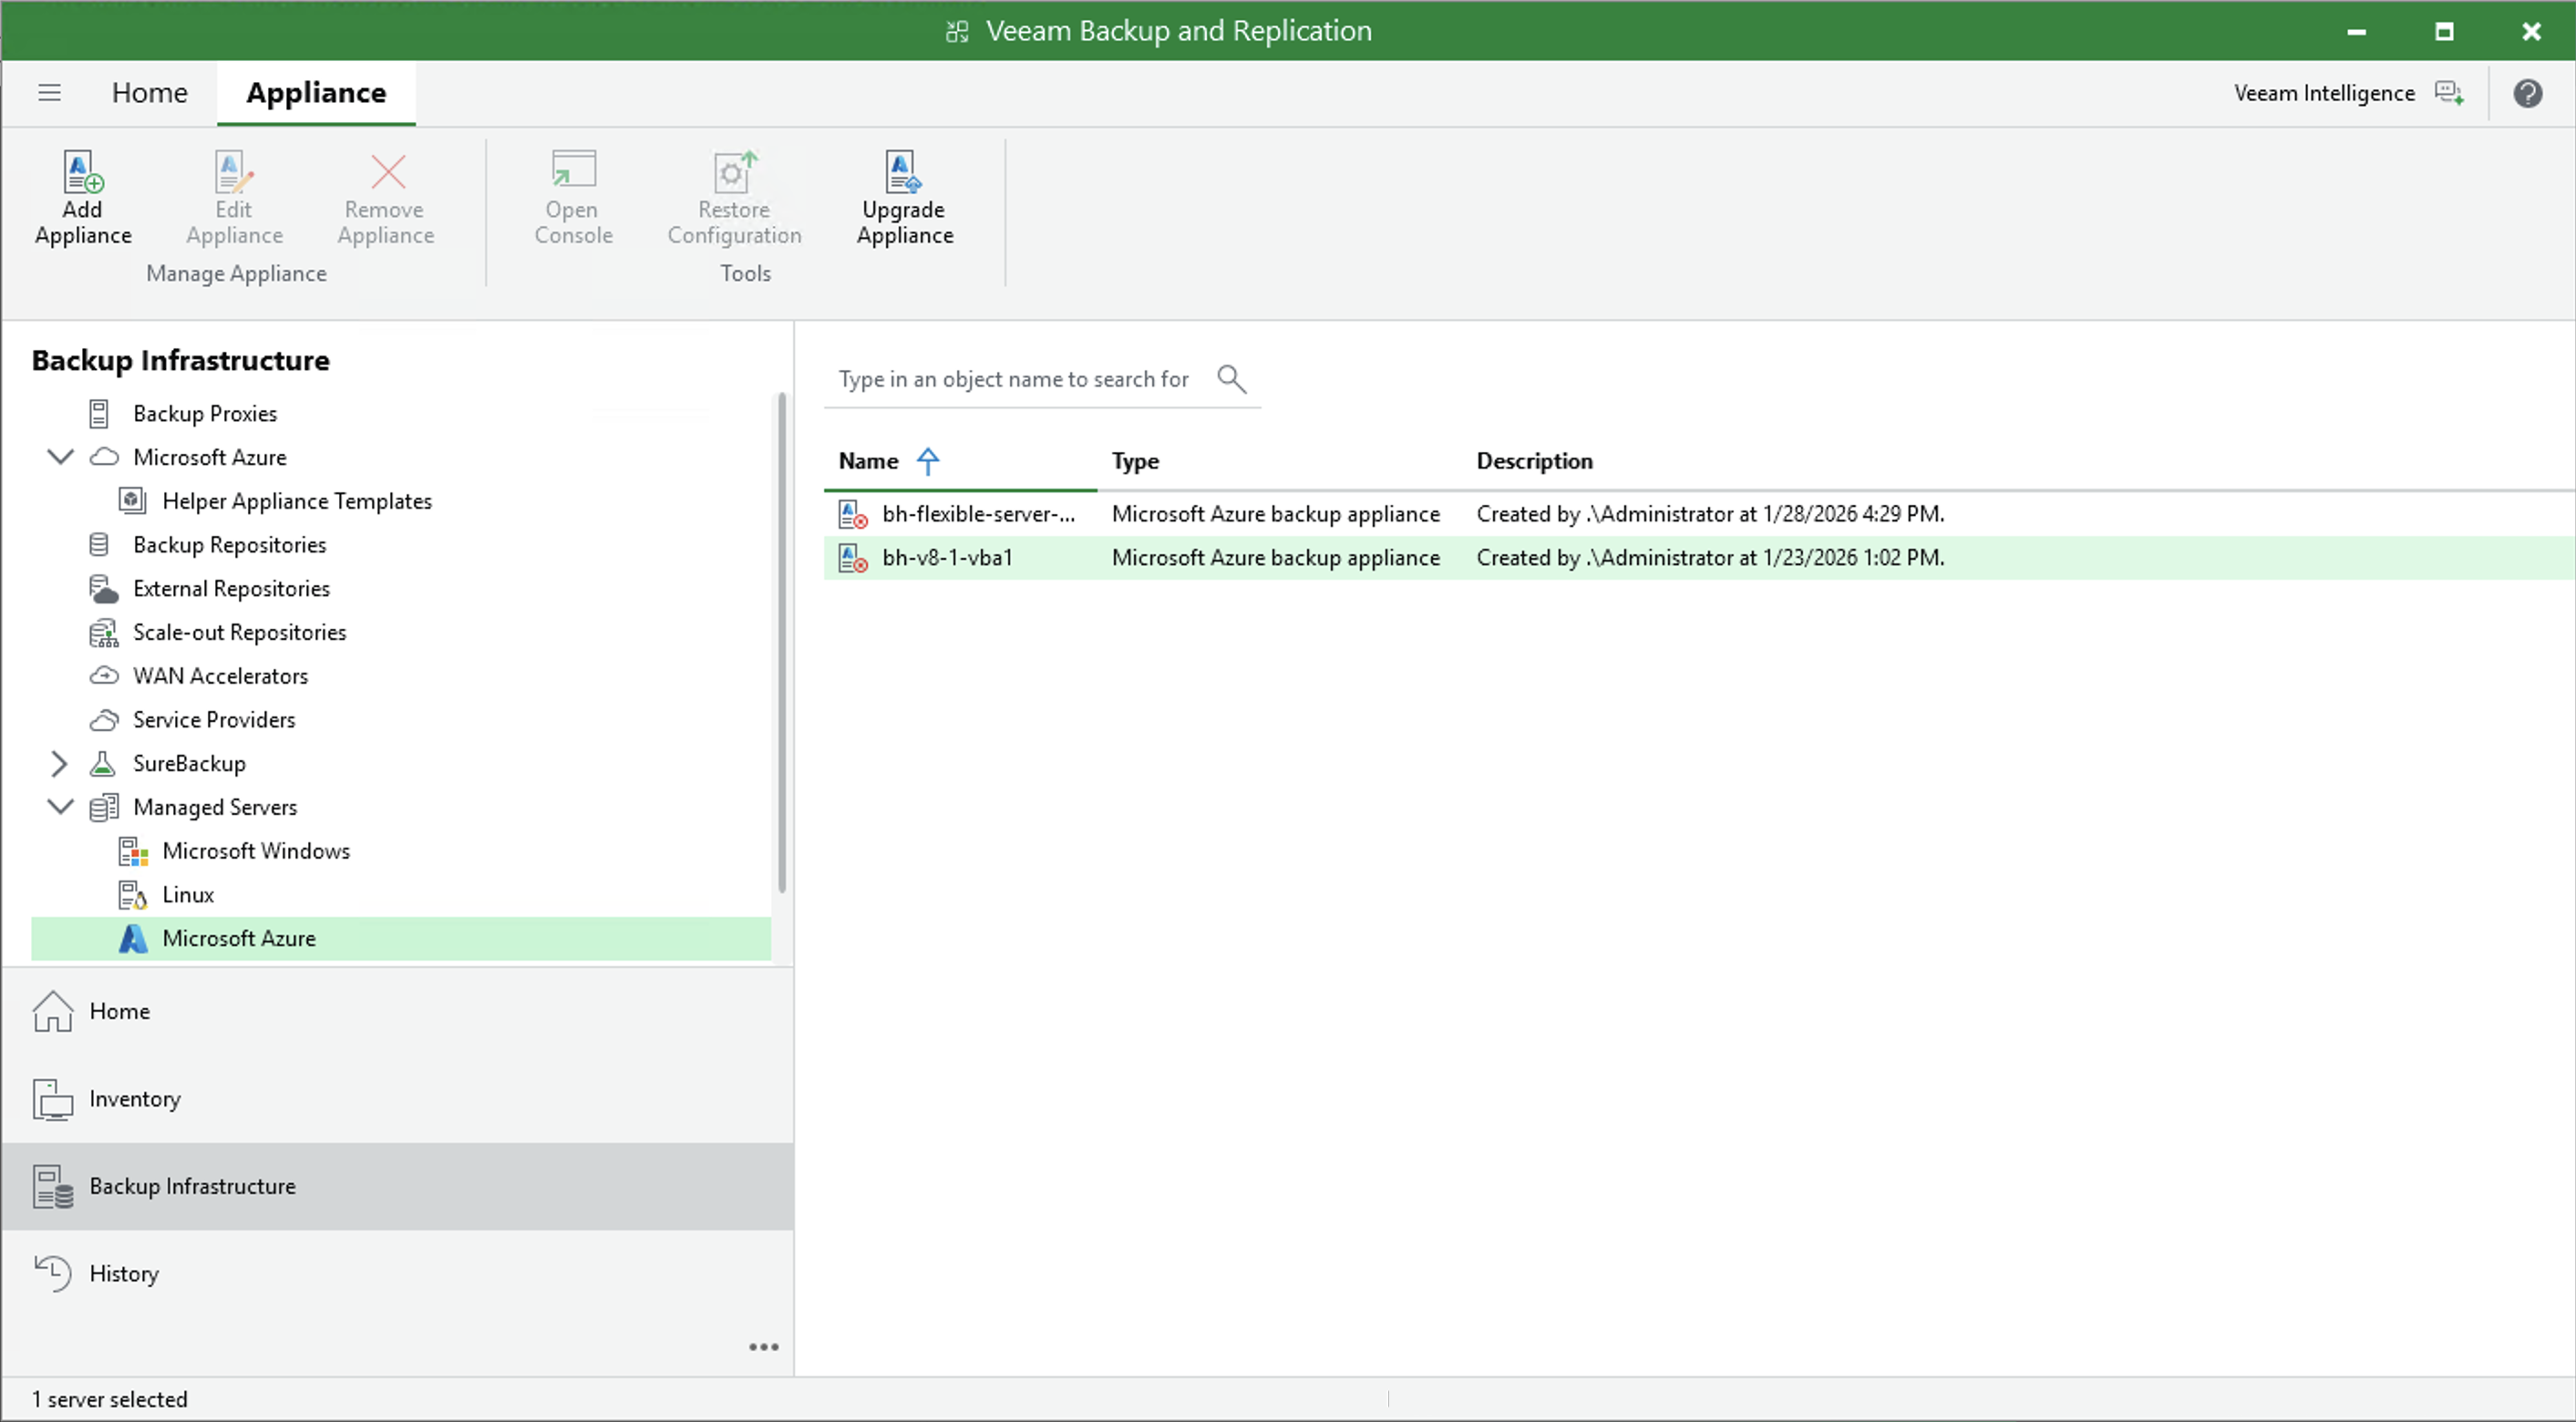Maximize the Veeam Backup and Replication window
2576x1422 pixels.
[x=2444, y=31]
